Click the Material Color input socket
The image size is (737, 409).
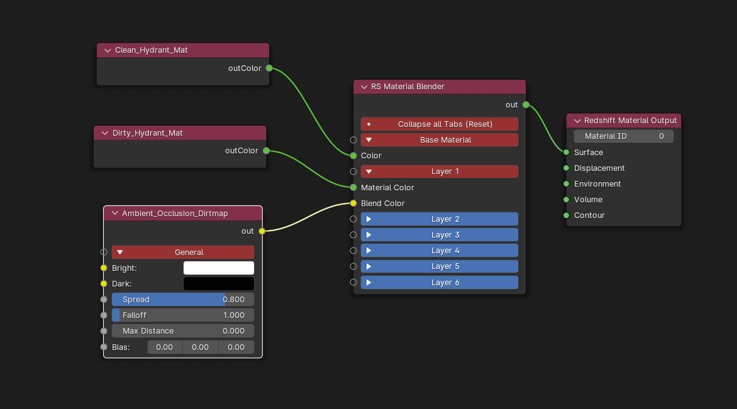(x=353, y=187)
